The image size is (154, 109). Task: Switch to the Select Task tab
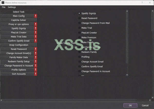click(x=19, y=12)
